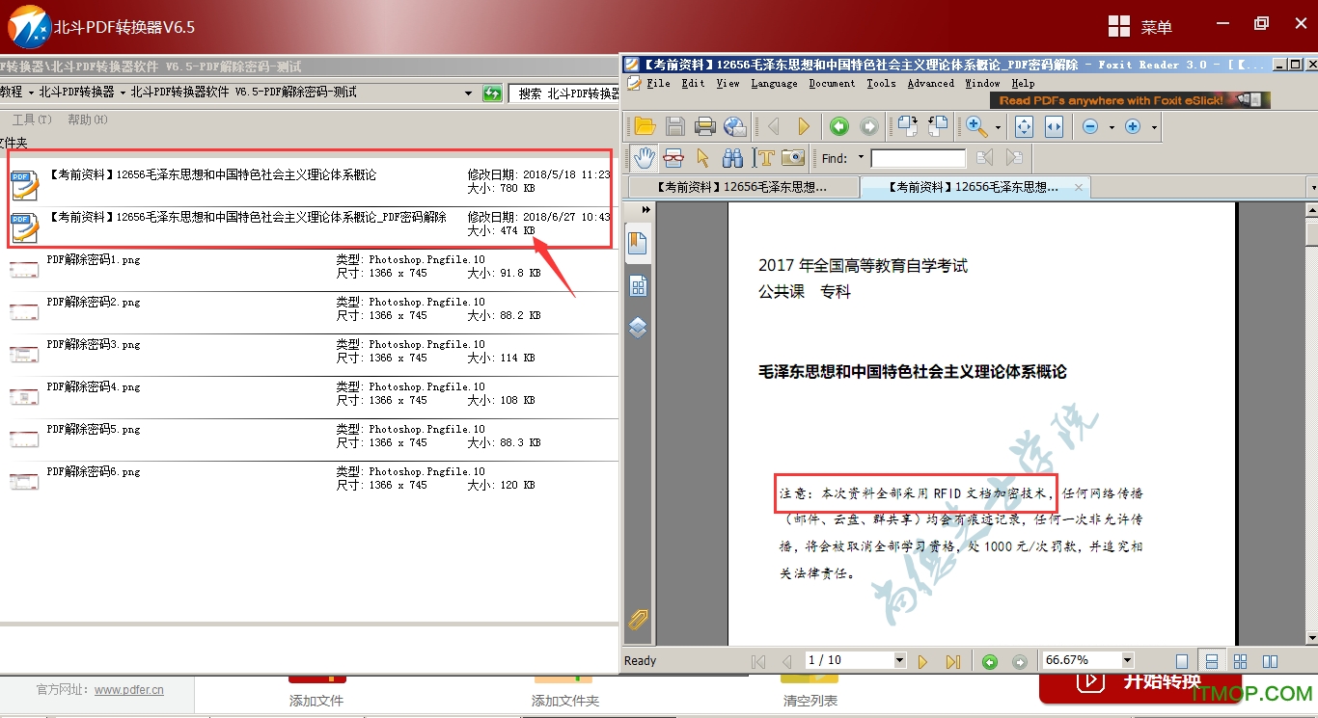Click the binoculars search icon
Image resolution: width=1318 pixels, height=718 pixels.
tap(733, 157)
